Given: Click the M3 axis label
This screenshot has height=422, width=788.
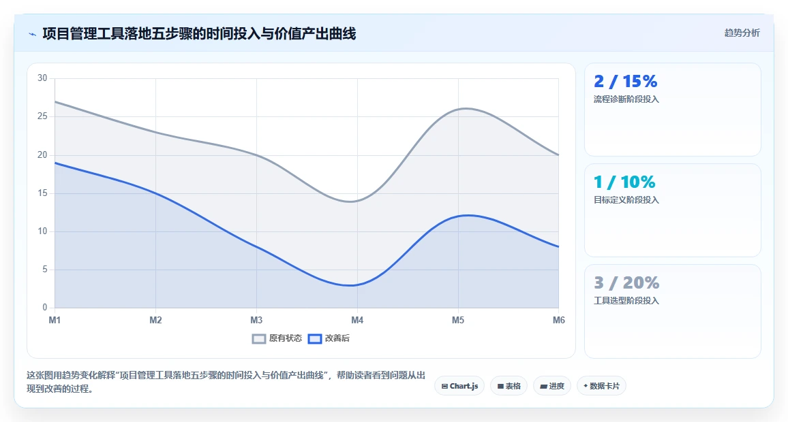Looking at the screenshot, I should click(x=256, y=320).
